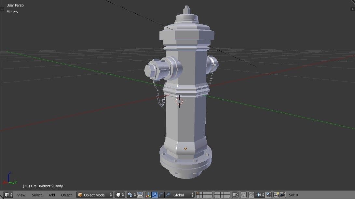Render OpenGL still with camera icon

point(276,195)
